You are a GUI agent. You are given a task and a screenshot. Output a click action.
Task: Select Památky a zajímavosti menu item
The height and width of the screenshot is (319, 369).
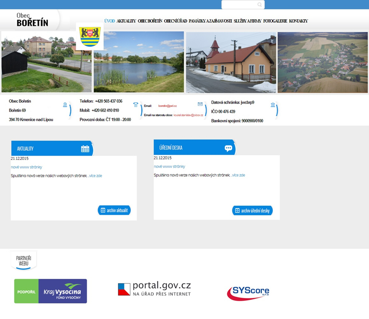(210, 21)
